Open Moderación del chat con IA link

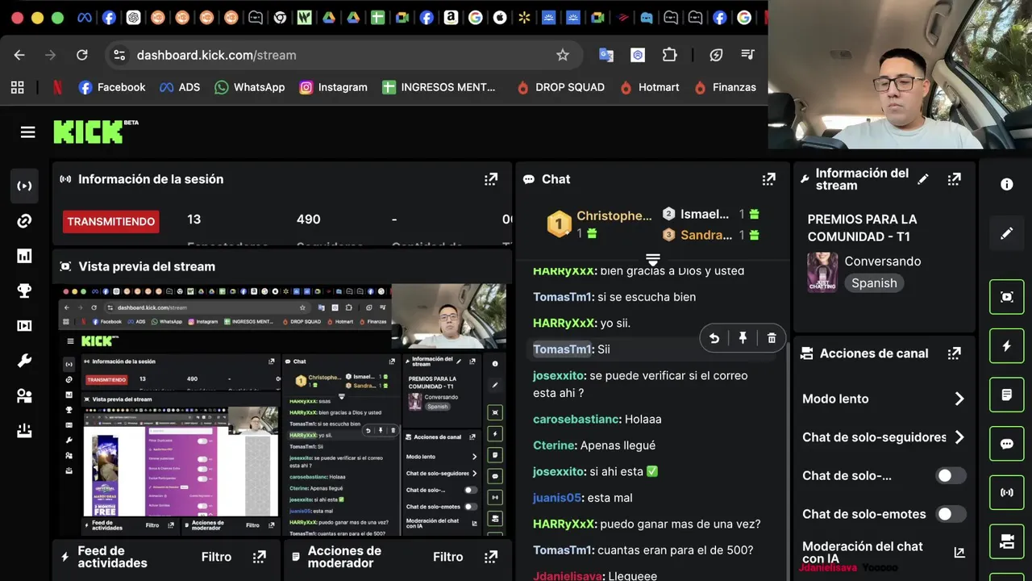point(959,553)
